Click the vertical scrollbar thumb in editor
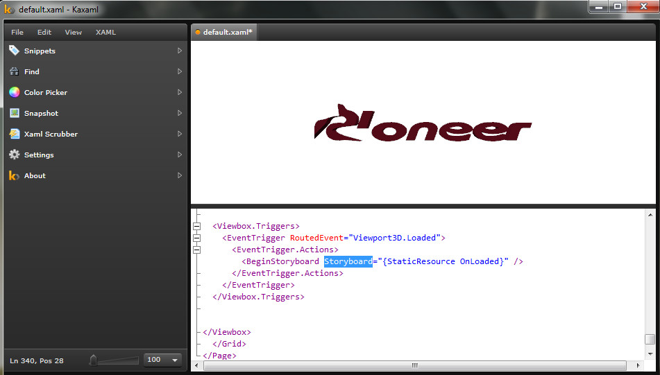This screenshot has width=660, height=375. (650, 339)
